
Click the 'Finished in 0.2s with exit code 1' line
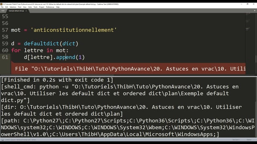(57, 80)
